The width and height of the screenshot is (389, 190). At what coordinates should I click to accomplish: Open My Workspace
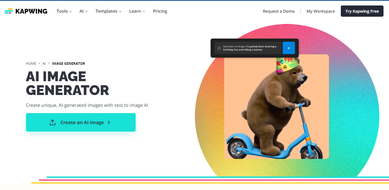[321, 11]
